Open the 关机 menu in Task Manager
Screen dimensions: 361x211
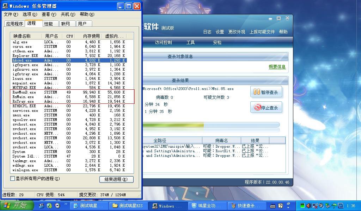point(68,14)
